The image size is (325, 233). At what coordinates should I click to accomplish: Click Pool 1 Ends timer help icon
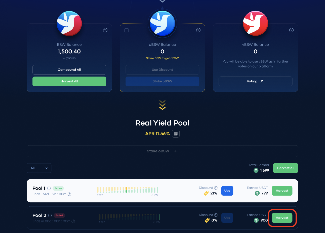[69, 194]
